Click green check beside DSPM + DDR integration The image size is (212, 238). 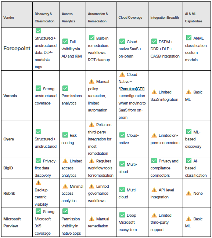click(154, 41)
